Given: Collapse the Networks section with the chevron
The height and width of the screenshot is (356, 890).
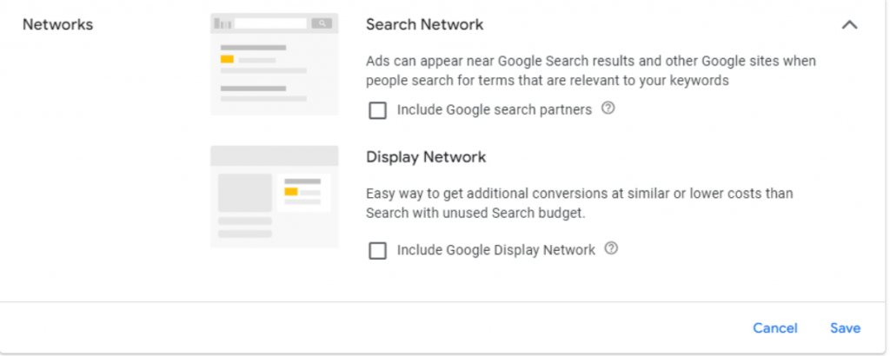Looking at the screenshot, I should click(x=849, y=25).
